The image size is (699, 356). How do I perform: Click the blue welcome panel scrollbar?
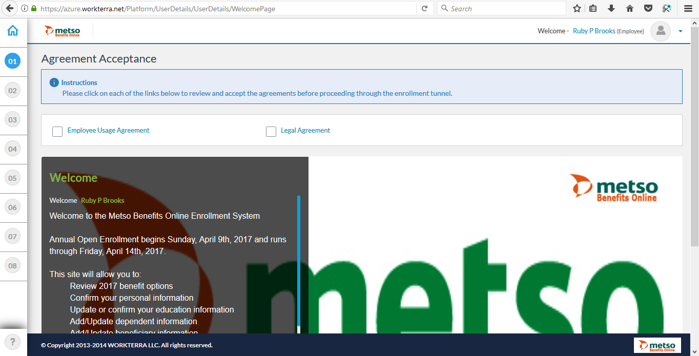[299, 261]
